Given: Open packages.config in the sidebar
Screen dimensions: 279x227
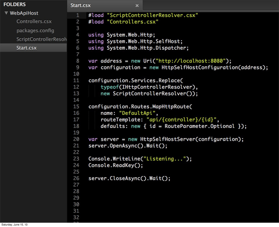Looking at the screenshot, I should tap(35, 30).
